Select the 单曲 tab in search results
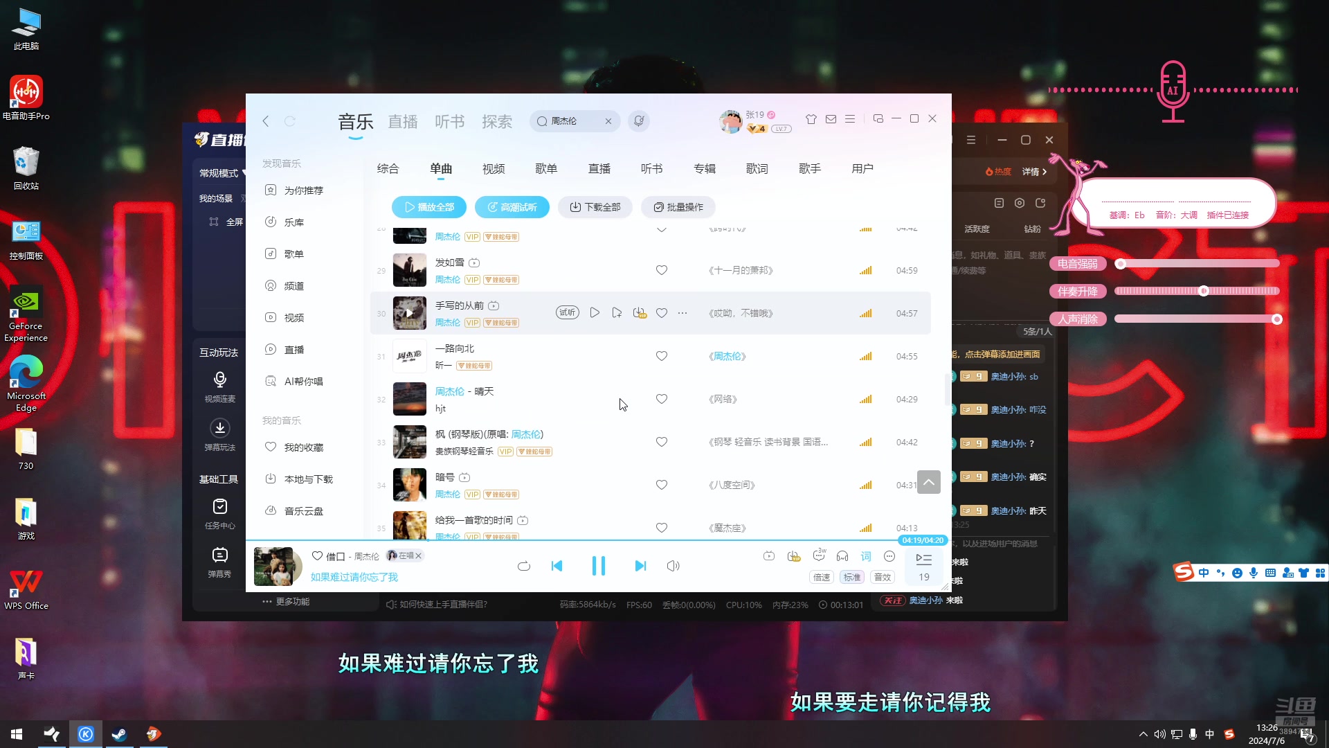 [441, 168]
